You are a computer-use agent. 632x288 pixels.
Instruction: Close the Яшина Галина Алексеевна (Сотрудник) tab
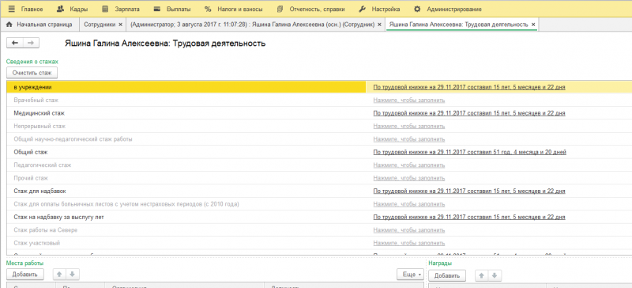click(x=379, y=25)
